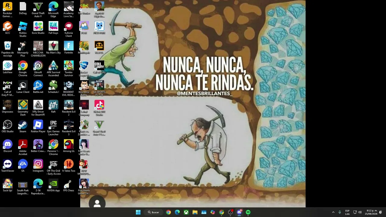Select the No Man's Sky shortcut
This screenshot has height=217, width=386.
click(x=53, y=48)
